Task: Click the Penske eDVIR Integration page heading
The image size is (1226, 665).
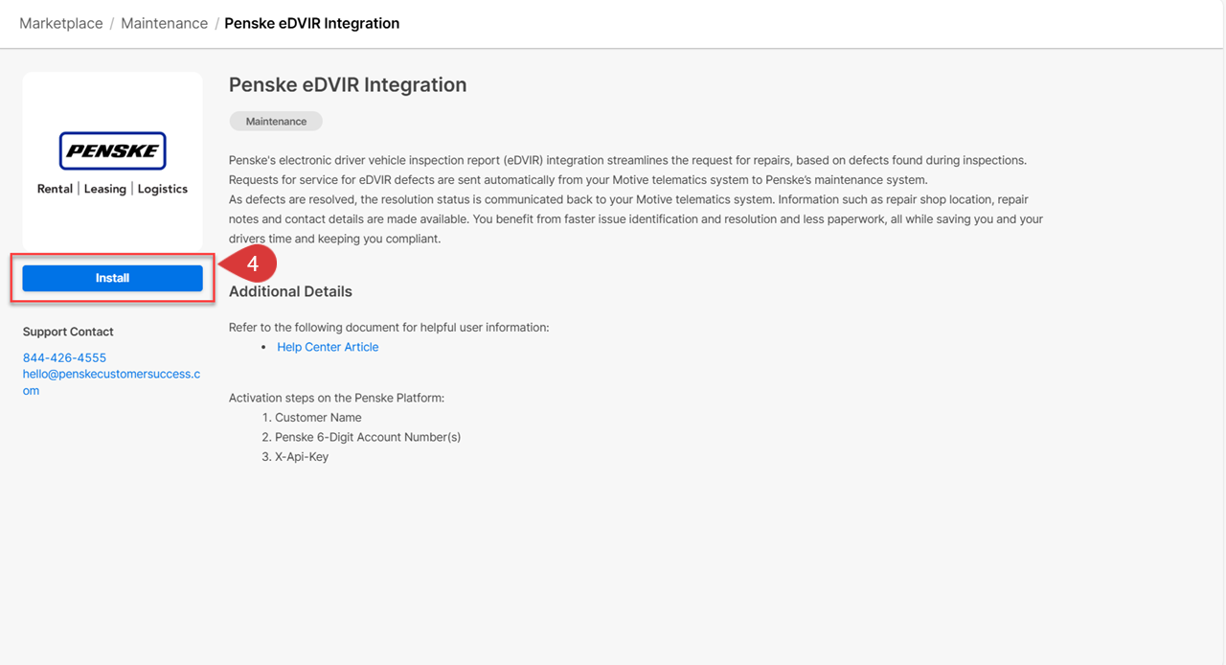Action: 348,84
